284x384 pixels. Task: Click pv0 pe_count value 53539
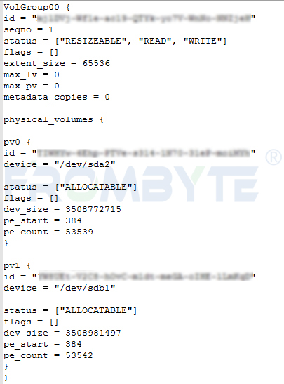point(79,232)
